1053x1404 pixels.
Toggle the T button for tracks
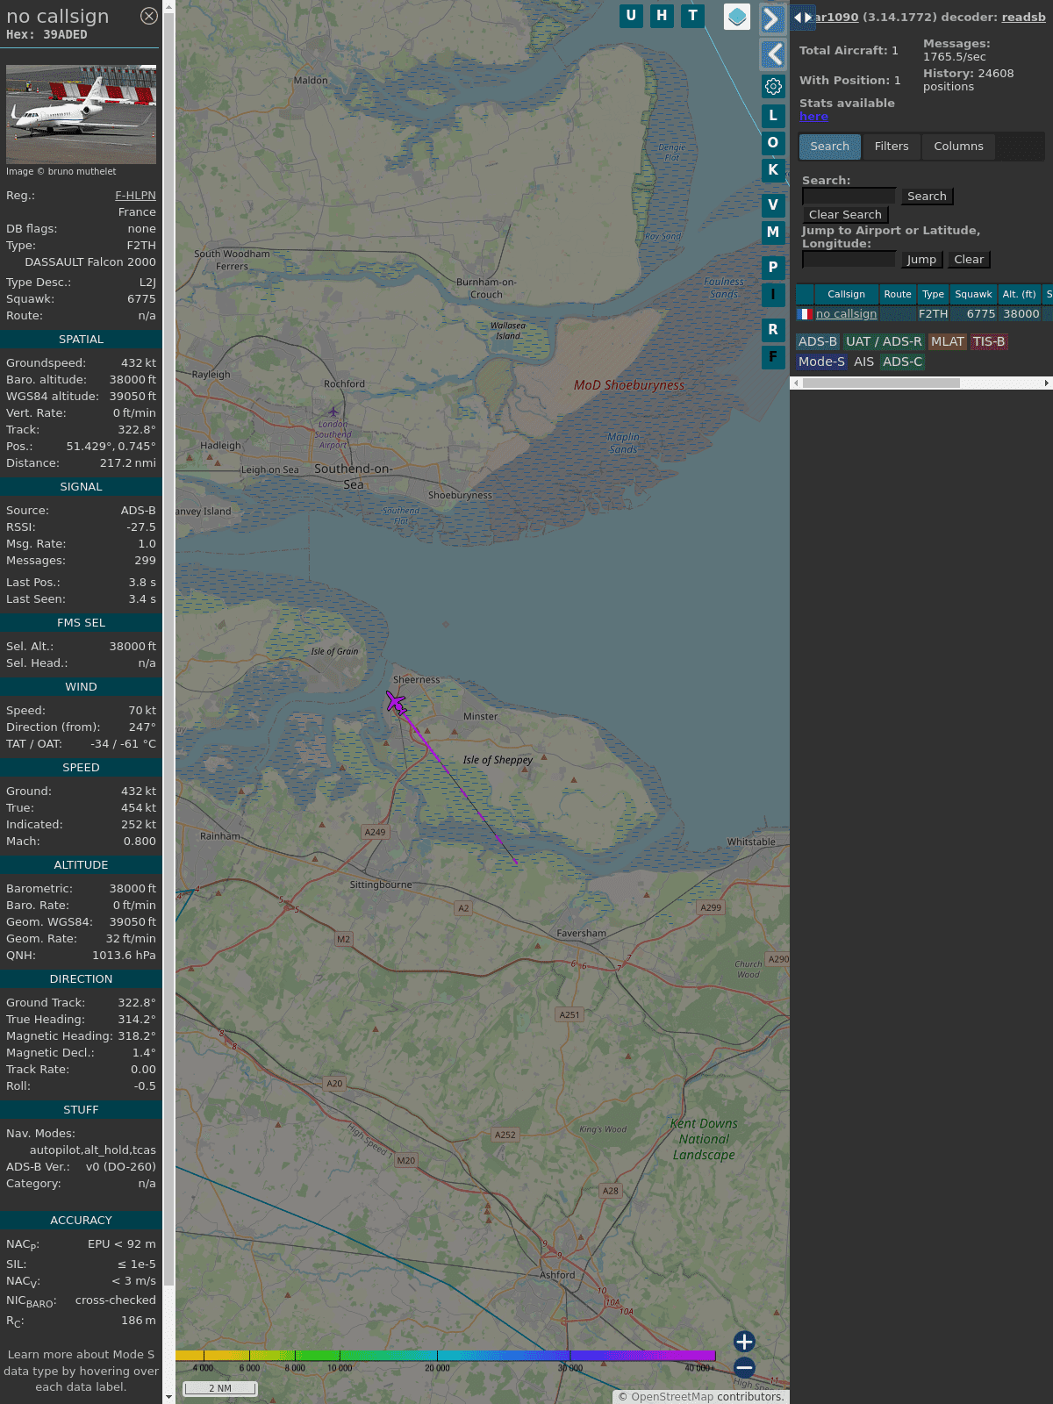point(692,16)
